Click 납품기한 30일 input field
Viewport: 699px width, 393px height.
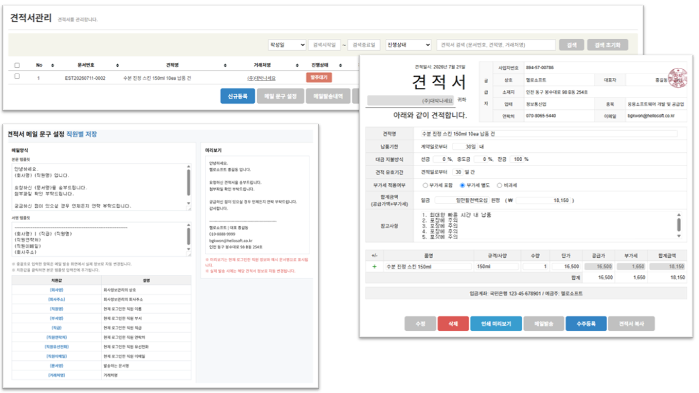tap(464, 147)
